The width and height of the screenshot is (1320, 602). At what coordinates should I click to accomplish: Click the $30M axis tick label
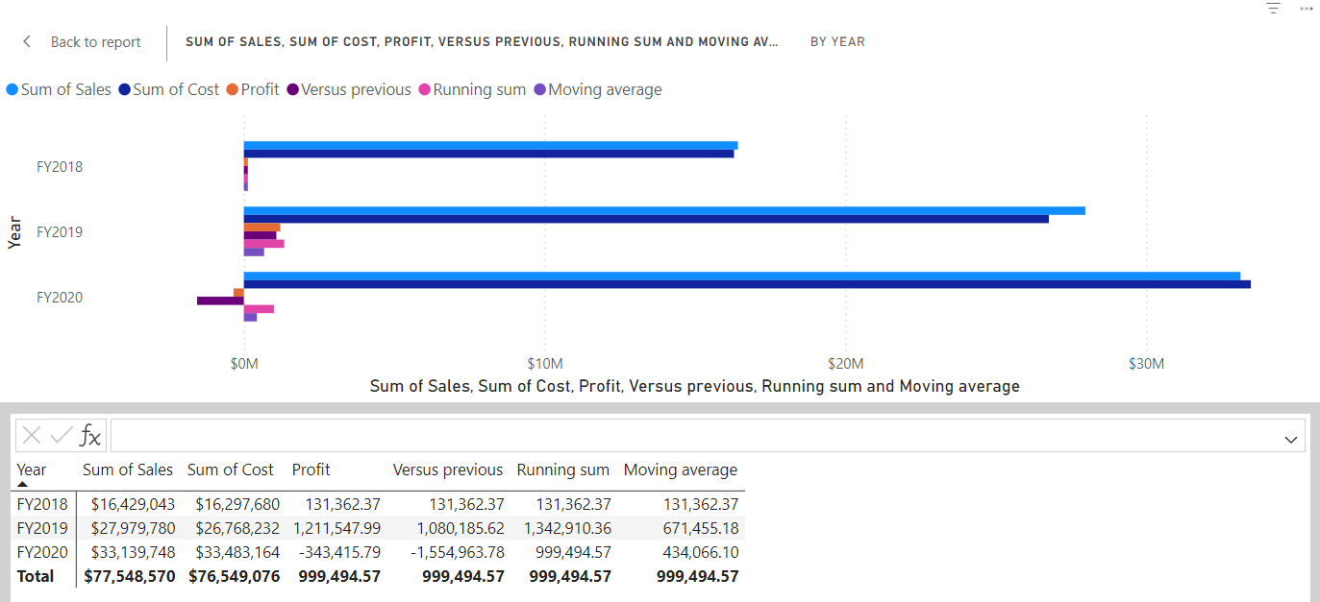tap(1146, 365)
